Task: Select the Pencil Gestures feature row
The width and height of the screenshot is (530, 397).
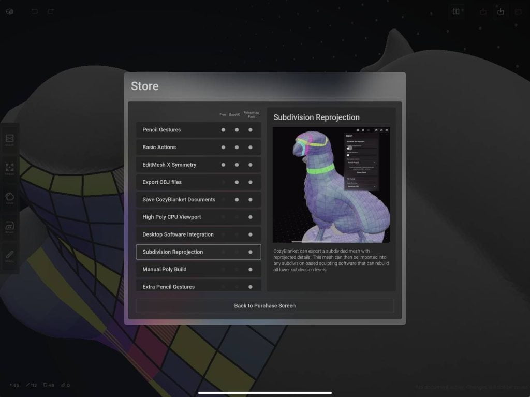Action: click(x=198, y=130)
